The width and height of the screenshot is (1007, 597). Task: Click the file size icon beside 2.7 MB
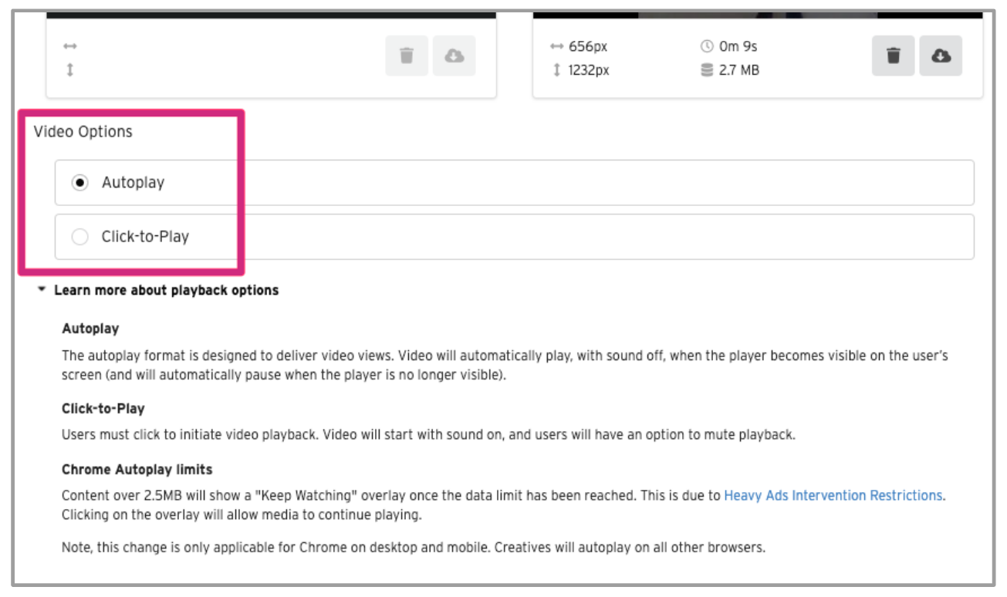[706, 70]
